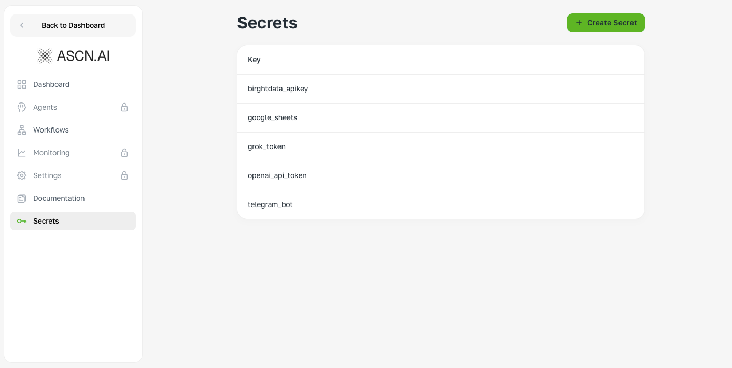The width and height of the screenshot is (732, 368).
Task: Go back using the left chevron
Action: (x=22, y=25)
